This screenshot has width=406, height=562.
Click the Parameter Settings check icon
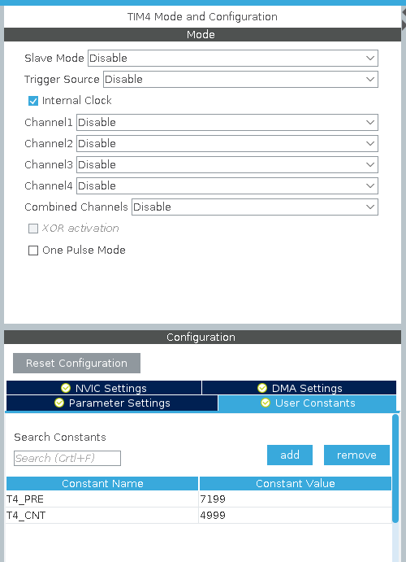pyautogui.click(x=59, y=403)
